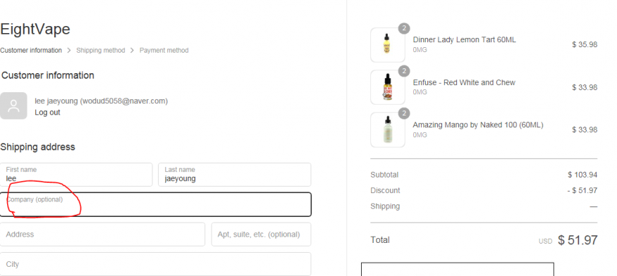Image resolution: width=617 pixels, height=276 pixels.
Task: Click the Log out link
Action: pyautogui.click(x=47, y=113)
